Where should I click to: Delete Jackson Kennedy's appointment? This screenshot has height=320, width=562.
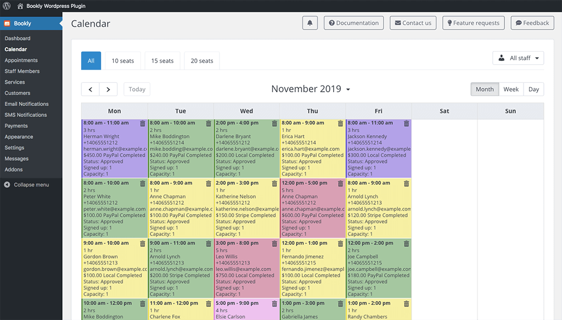(x=406, y=123)
